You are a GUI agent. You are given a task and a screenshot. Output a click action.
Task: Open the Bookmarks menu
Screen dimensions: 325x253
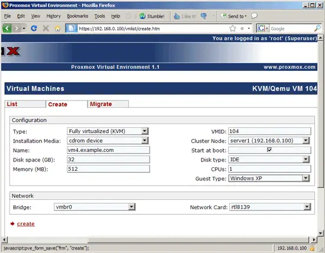pyautogui.click(x=77, y=16)
